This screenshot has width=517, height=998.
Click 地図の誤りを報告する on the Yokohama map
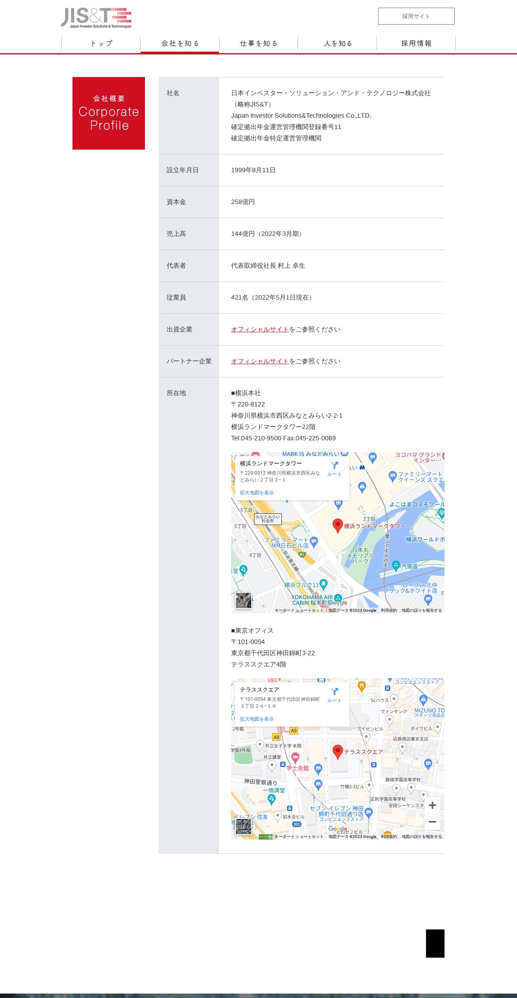pos(422,610)
